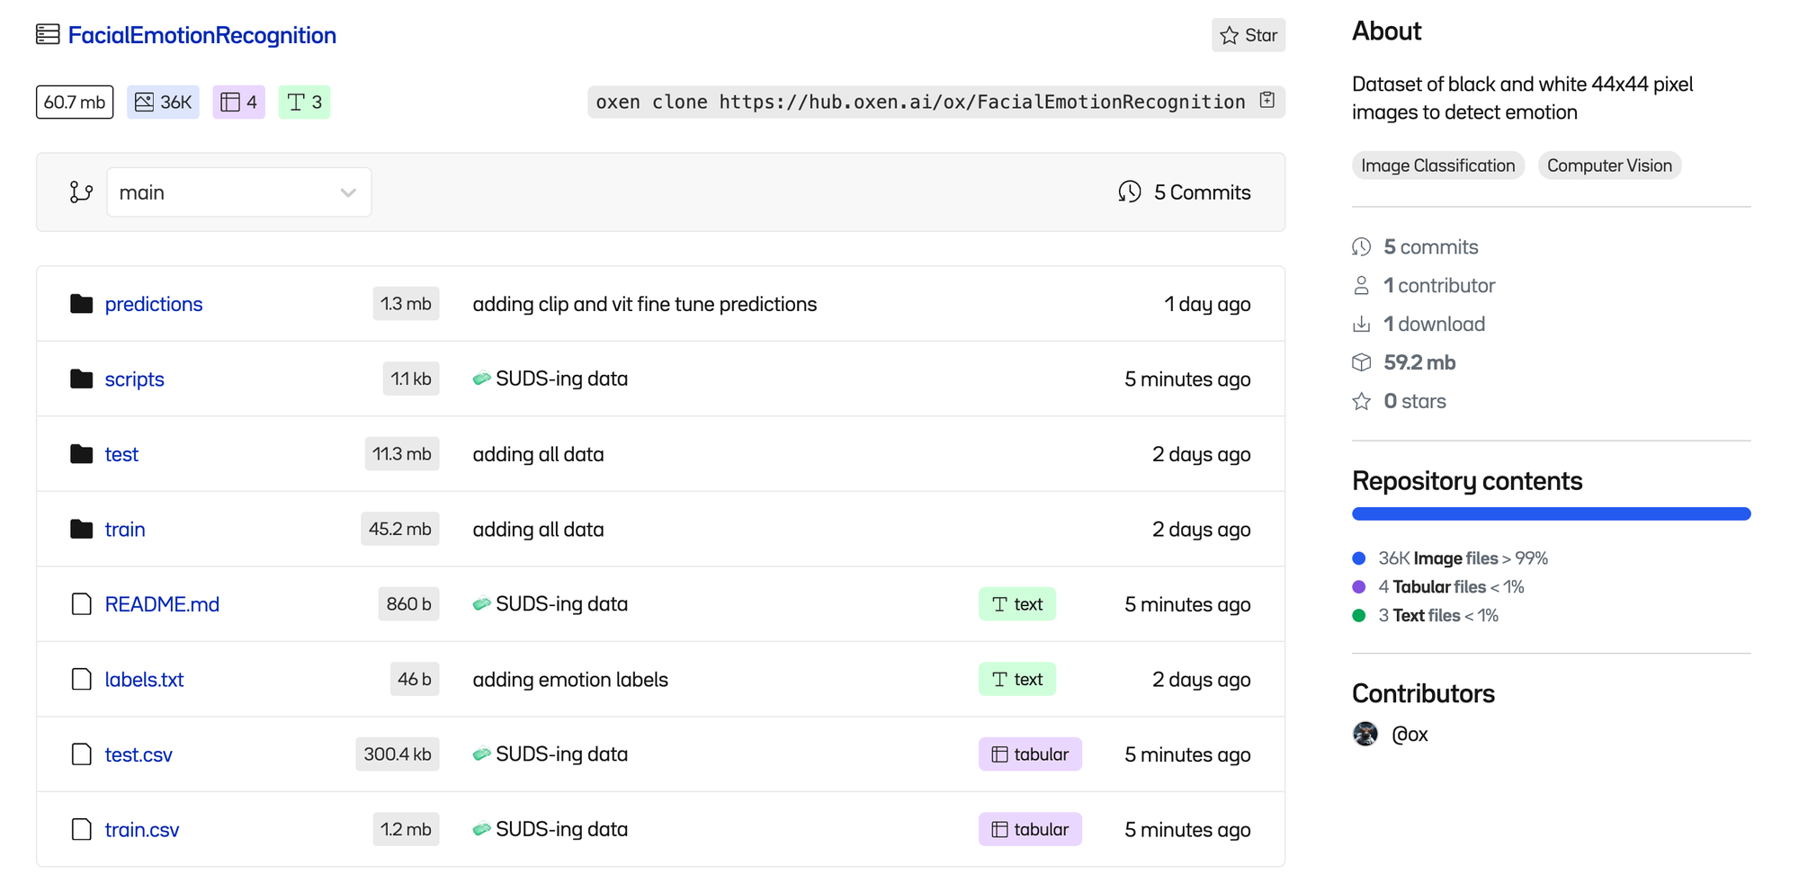Open the main branch dropdown
Viewport: 1799px width, 892px height.
(x=238, y=192)
